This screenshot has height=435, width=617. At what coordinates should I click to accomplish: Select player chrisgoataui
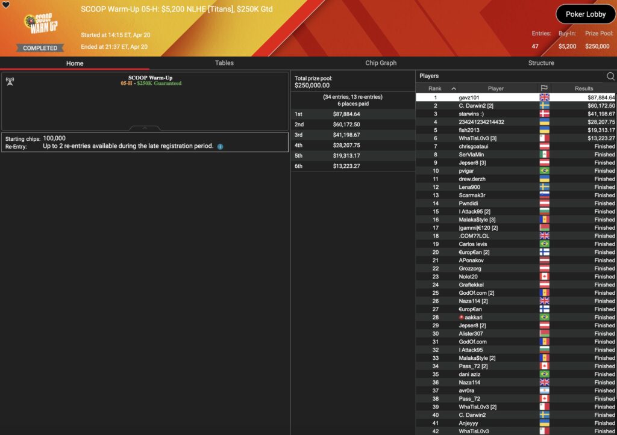point(516,147)
